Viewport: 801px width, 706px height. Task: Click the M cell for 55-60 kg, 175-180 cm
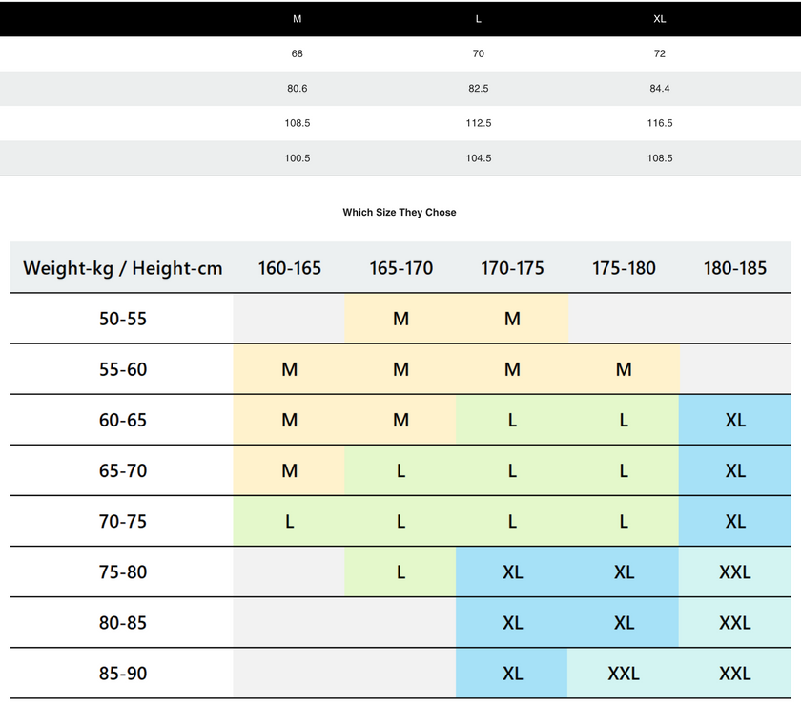(624, 369)
